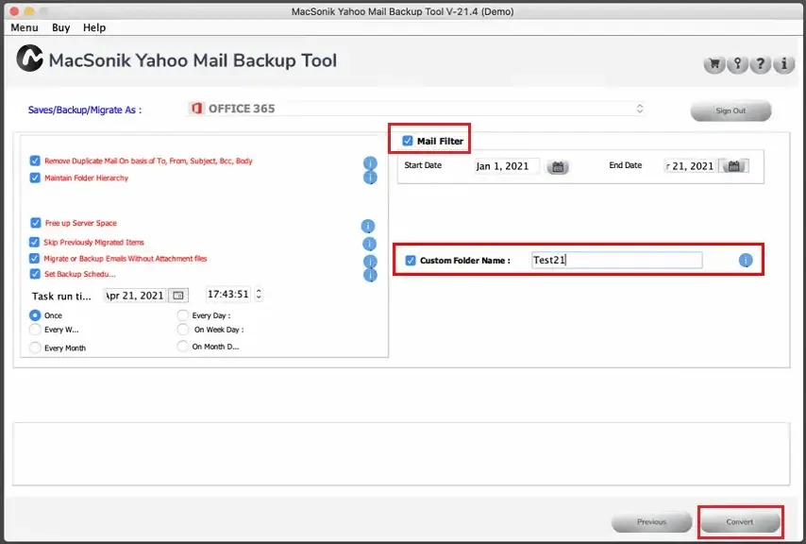Screen dimensions: 806x544
Task: Show info for Migrate Without Attachment files
Action: tap(370, 261)
